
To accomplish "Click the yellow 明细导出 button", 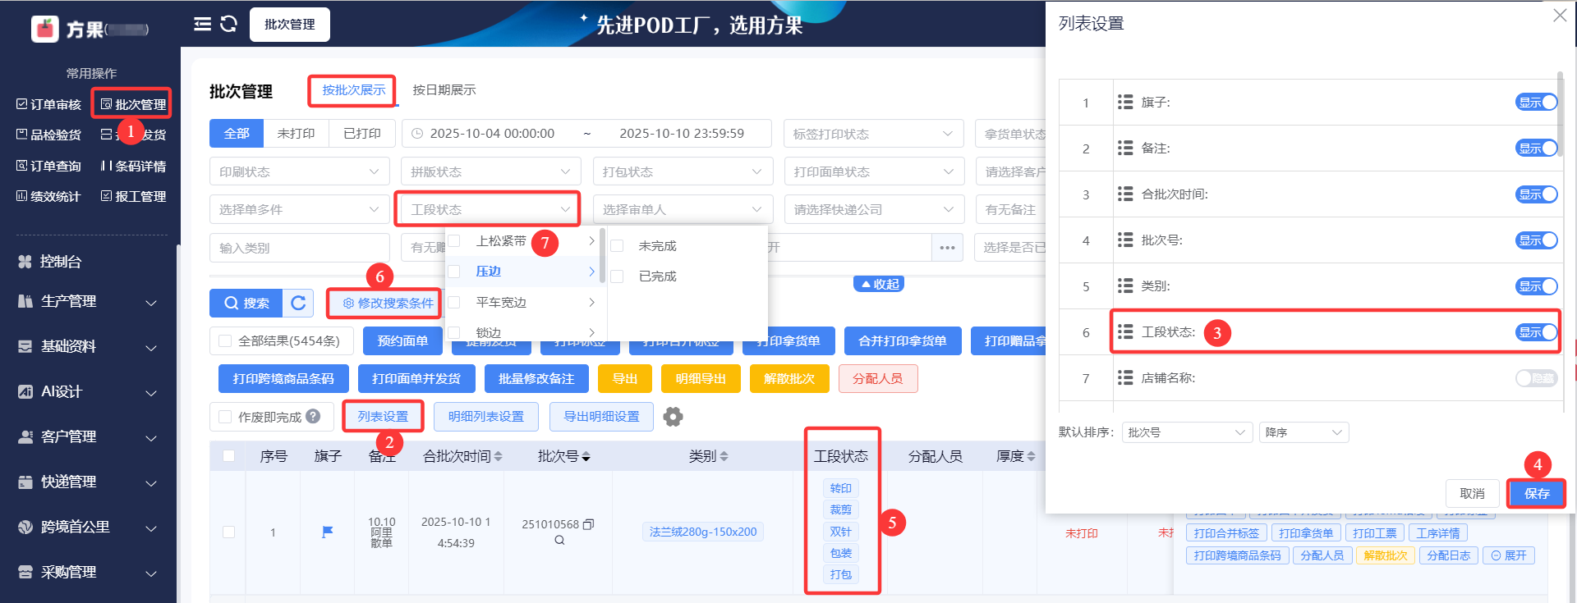I will click(701, 378).
